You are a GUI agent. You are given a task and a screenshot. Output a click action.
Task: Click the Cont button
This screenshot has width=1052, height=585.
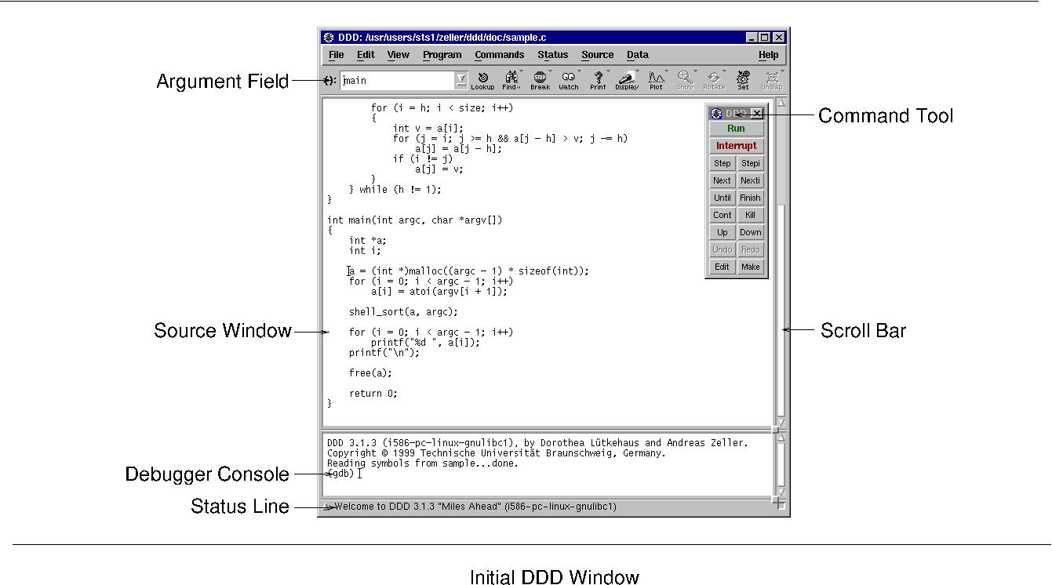(722, 215)
